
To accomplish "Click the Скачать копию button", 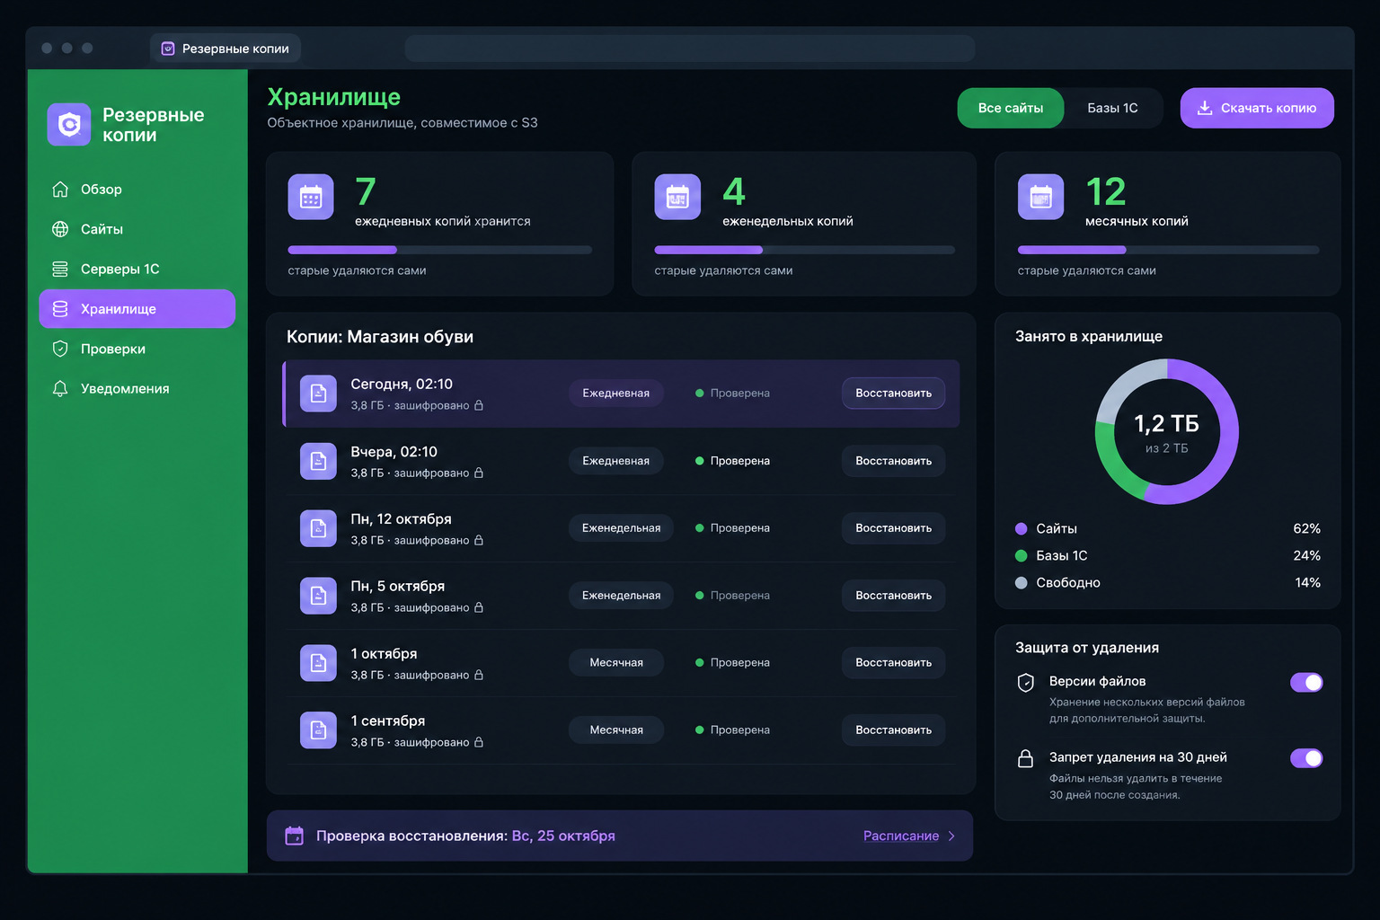I will click(1257, 108).
